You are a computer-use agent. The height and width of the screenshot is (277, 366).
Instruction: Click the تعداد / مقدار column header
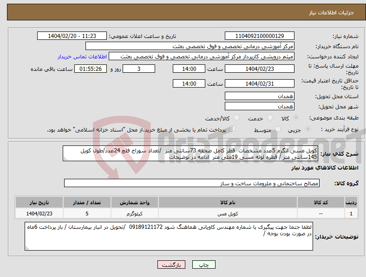87,202
